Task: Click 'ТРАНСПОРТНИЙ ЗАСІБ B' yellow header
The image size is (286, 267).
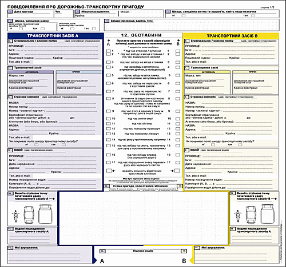Action: (x=231, y=36)
